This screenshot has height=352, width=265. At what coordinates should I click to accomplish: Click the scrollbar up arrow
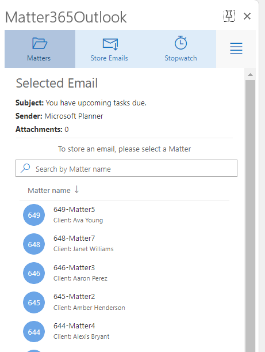pyautogui.click(x=250, y=75)
